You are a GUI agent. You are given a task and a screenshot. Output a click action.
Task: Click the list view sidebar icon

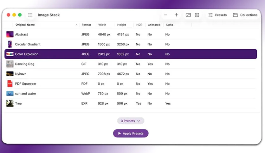point(30,15)
